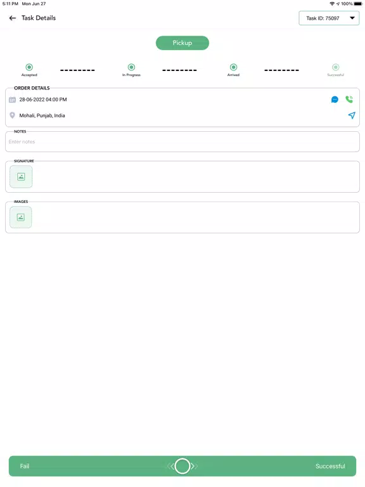Tap the green Pickup button
This screenshot has height=487, width=365.
[182, 43]
